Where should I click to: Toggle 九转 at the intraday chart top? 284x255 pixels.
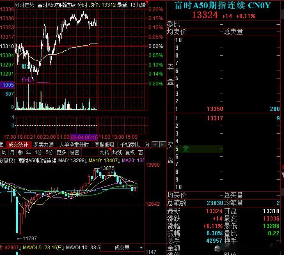pos(141,5)
